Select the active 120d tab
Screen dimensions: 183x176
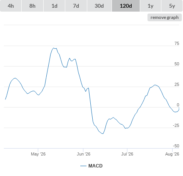(126, 6)
